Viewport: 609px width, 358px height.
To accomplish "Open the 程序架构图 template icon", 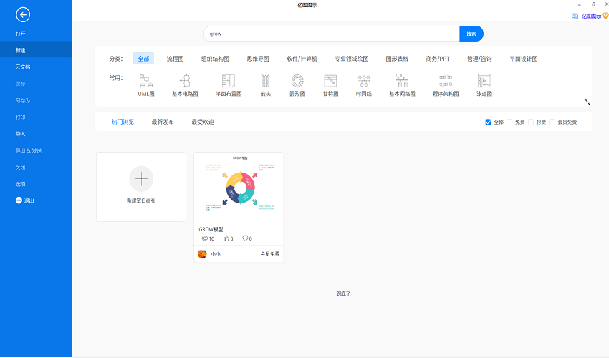I will [446, 81].
